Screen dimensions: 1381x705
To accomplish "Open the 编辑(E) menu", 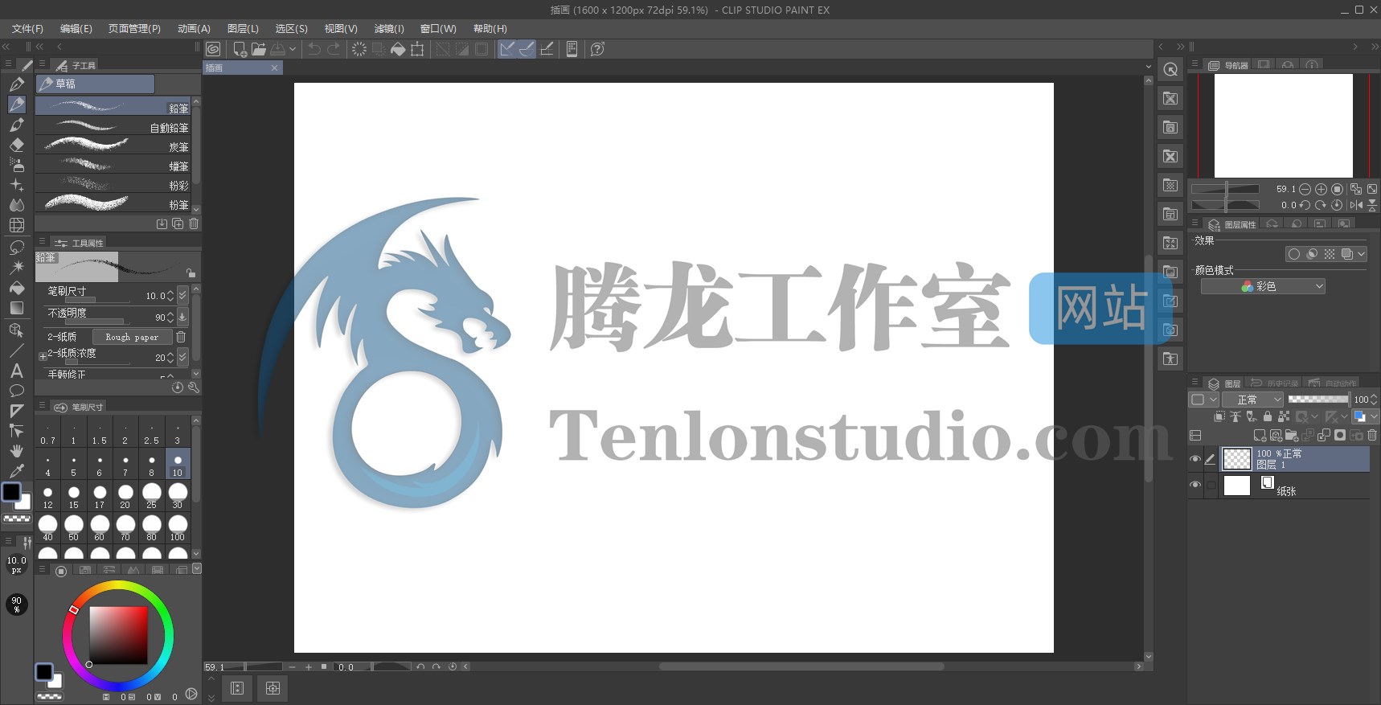I will tap(76, 28).
